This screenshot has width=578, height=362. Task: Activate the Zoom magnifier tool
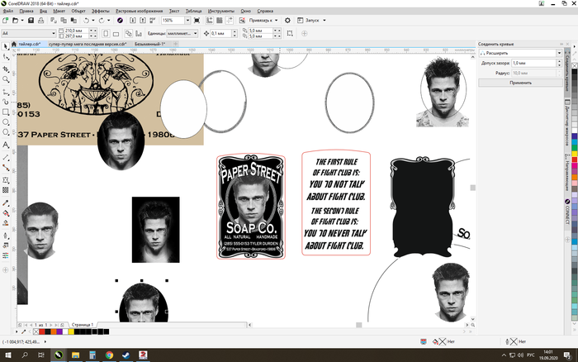6,79
